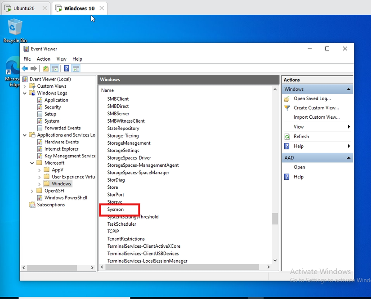Open the Help submenu arrow under Windows

(x=349, y=146)
